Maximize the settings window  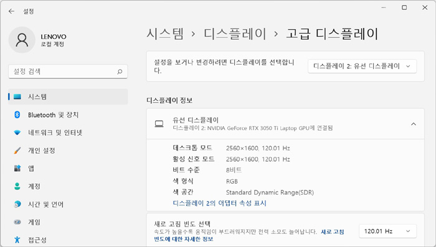(x=404, y=7)
